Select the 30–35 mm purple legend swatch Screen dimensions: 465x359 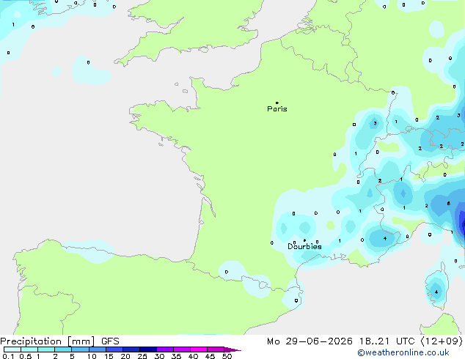tap(165, 349)
